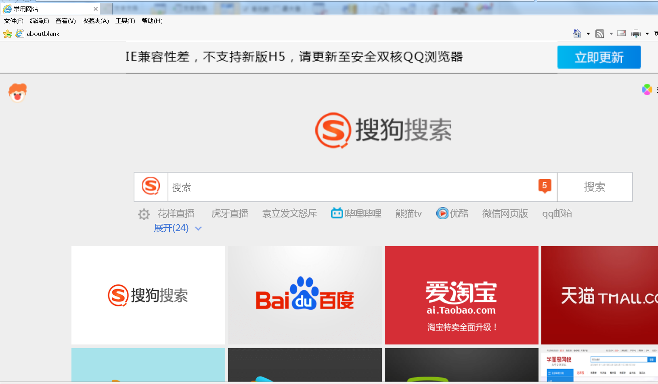This screenshot has height=384, width=658.
Task: Open the 哔哩哔哩 link
Action: 363,213
